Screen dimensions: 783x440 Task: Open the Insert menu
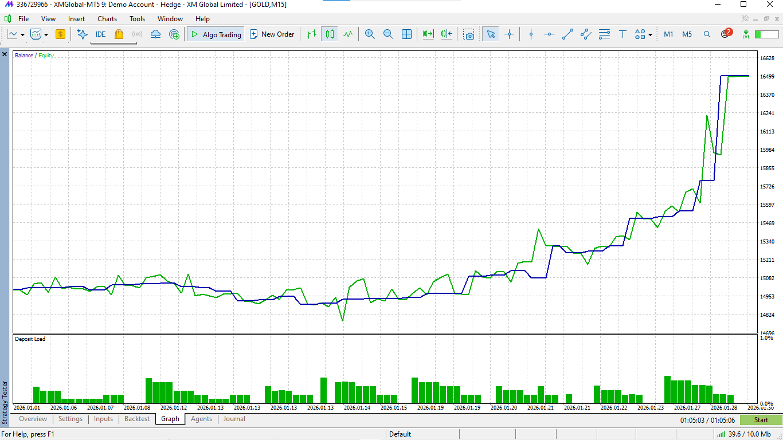pos(76,19)
